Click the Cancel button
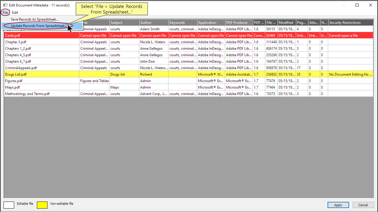This screenshot has height=212, width=378. (363, 205)
